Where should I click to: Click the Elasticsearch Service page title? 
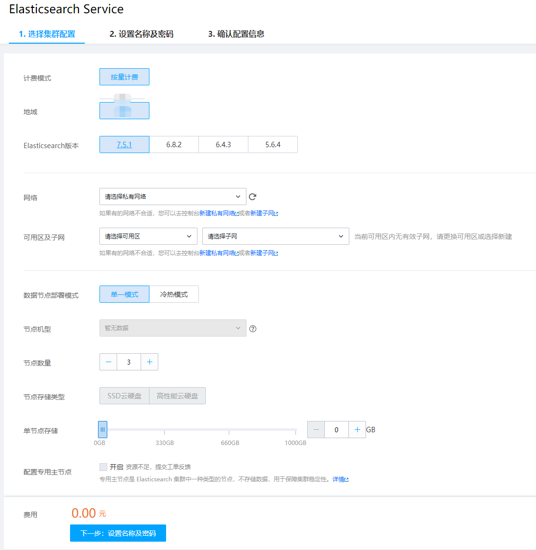click(x=66, y=9)
